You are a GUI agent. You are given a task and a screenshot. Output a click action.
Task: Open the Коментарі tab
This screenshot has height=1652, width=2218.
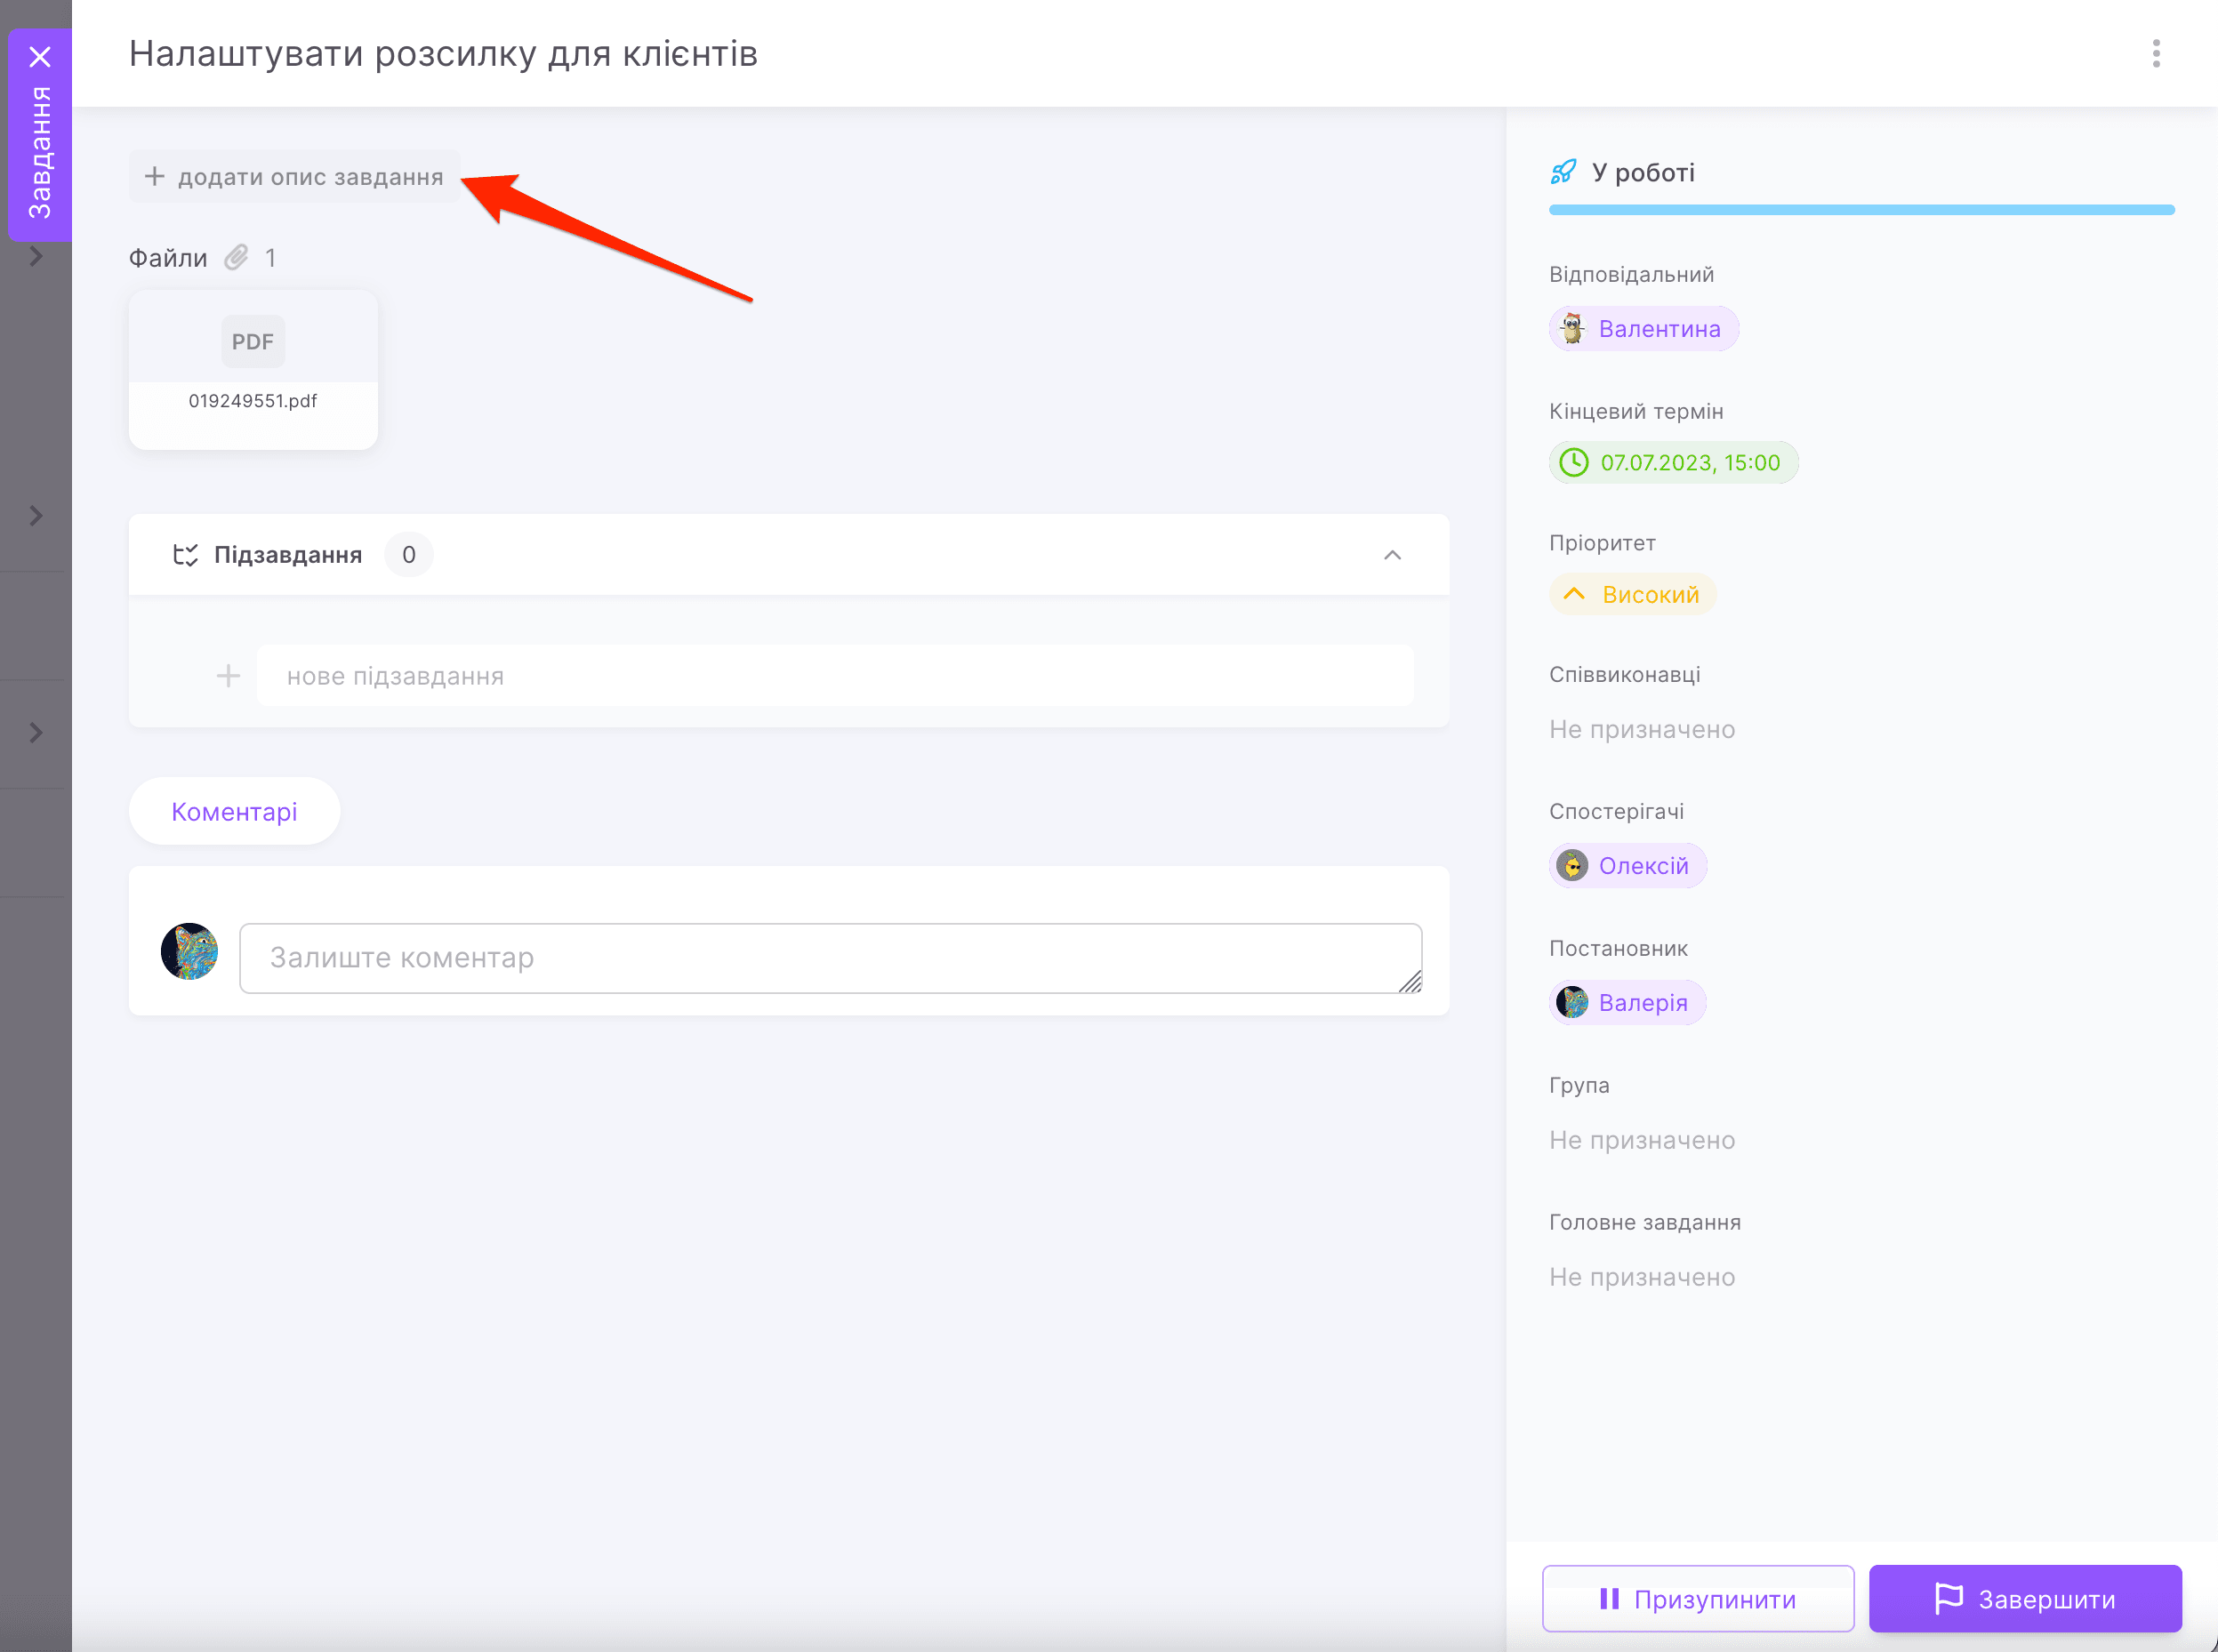click(234, 811)
